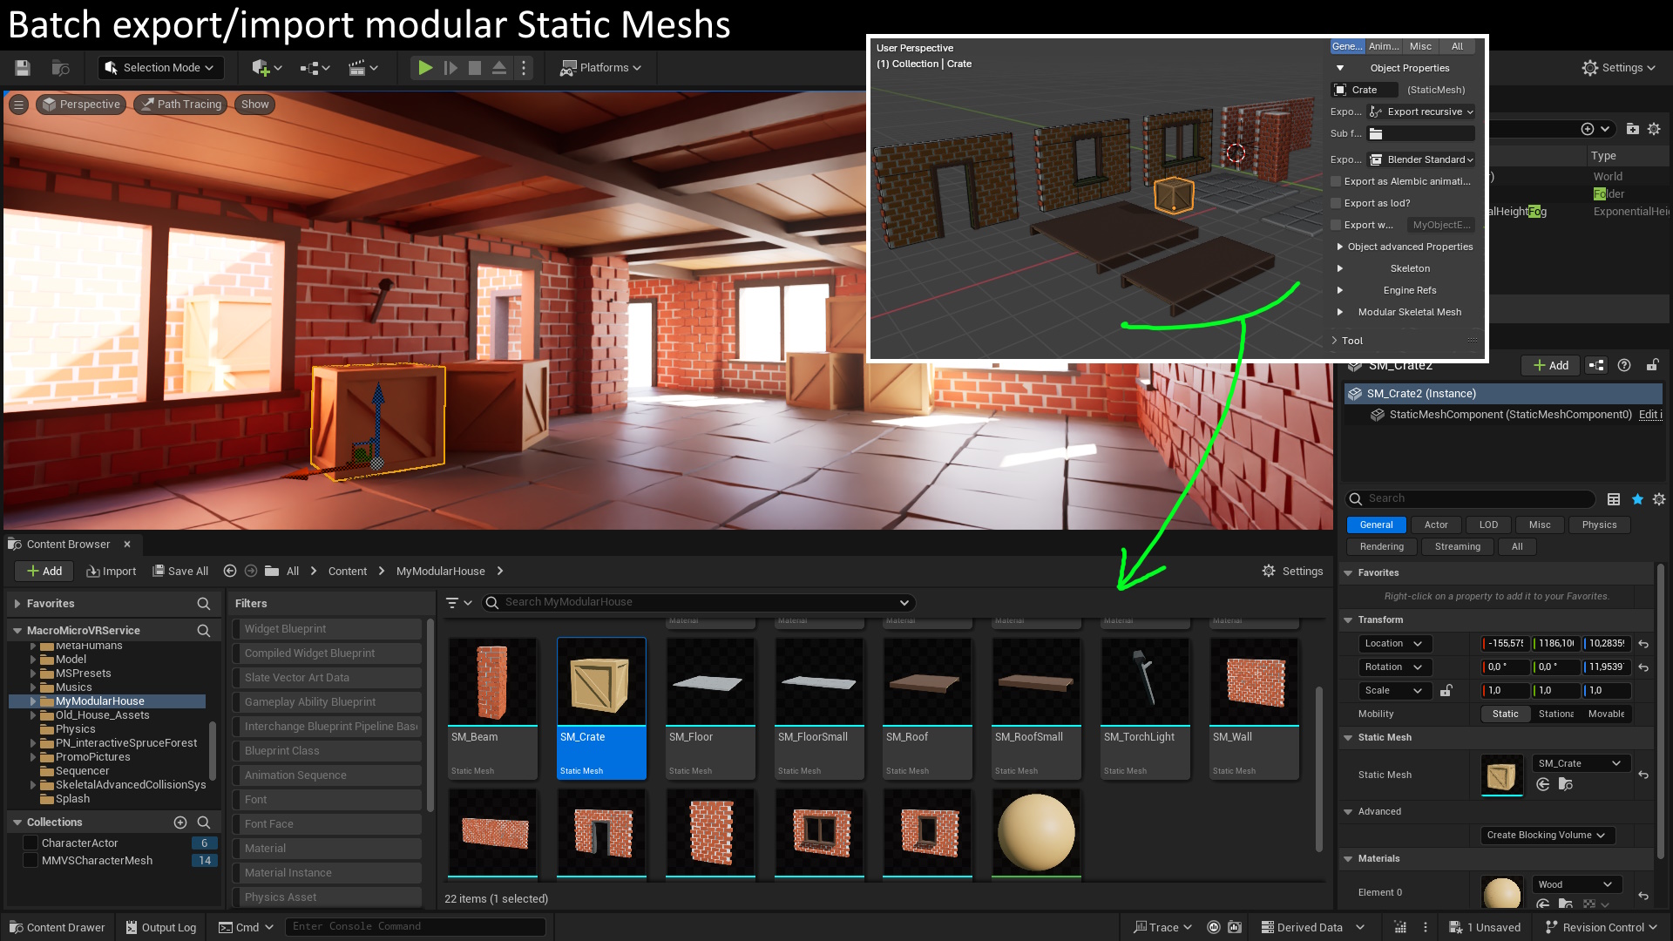Set Mobility to Static
Screen dimensions: 1673x941
pos(1505,714)
